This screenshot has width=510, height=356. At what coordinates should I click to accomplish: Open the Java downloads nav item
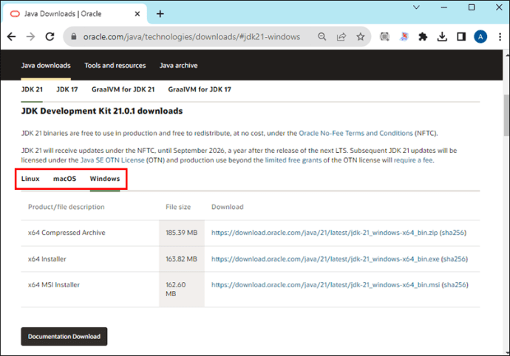point(46,66)
